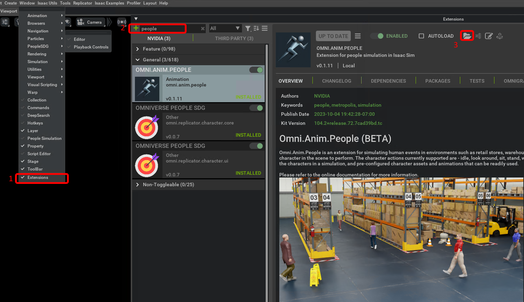Open the Isaac Utils menu
This screenshot has height=302, width=524.
[47, 3]
